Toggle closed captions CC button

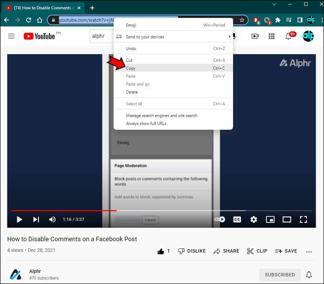(x=237, y=219)
